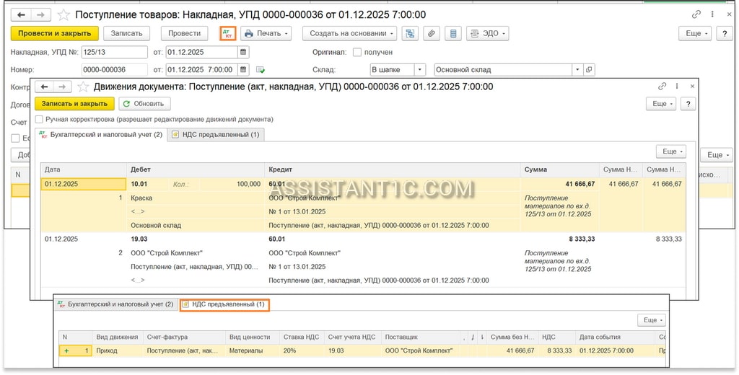Get link icon in Поступление товаров window
This screenshot has width=739, height=375.
pos(696,15)
